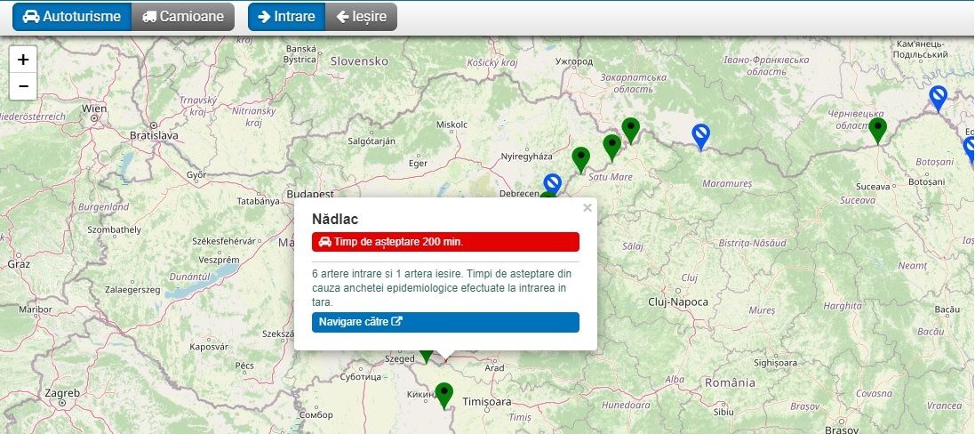The width and height of the screenshot is (975, 434).
Task: Open the external link icon in Navigare către
Action: (x=397, y=322)
